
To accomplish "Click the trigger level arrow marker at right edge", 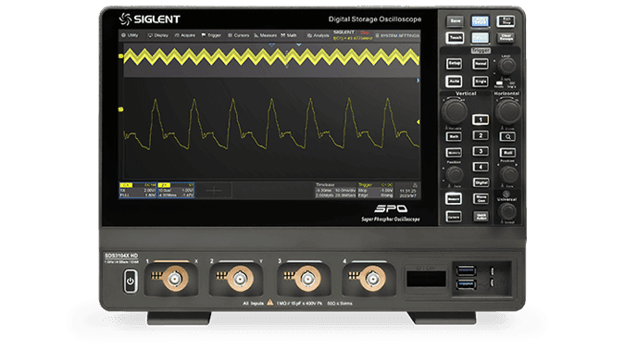I will click(x=418, y=122).
